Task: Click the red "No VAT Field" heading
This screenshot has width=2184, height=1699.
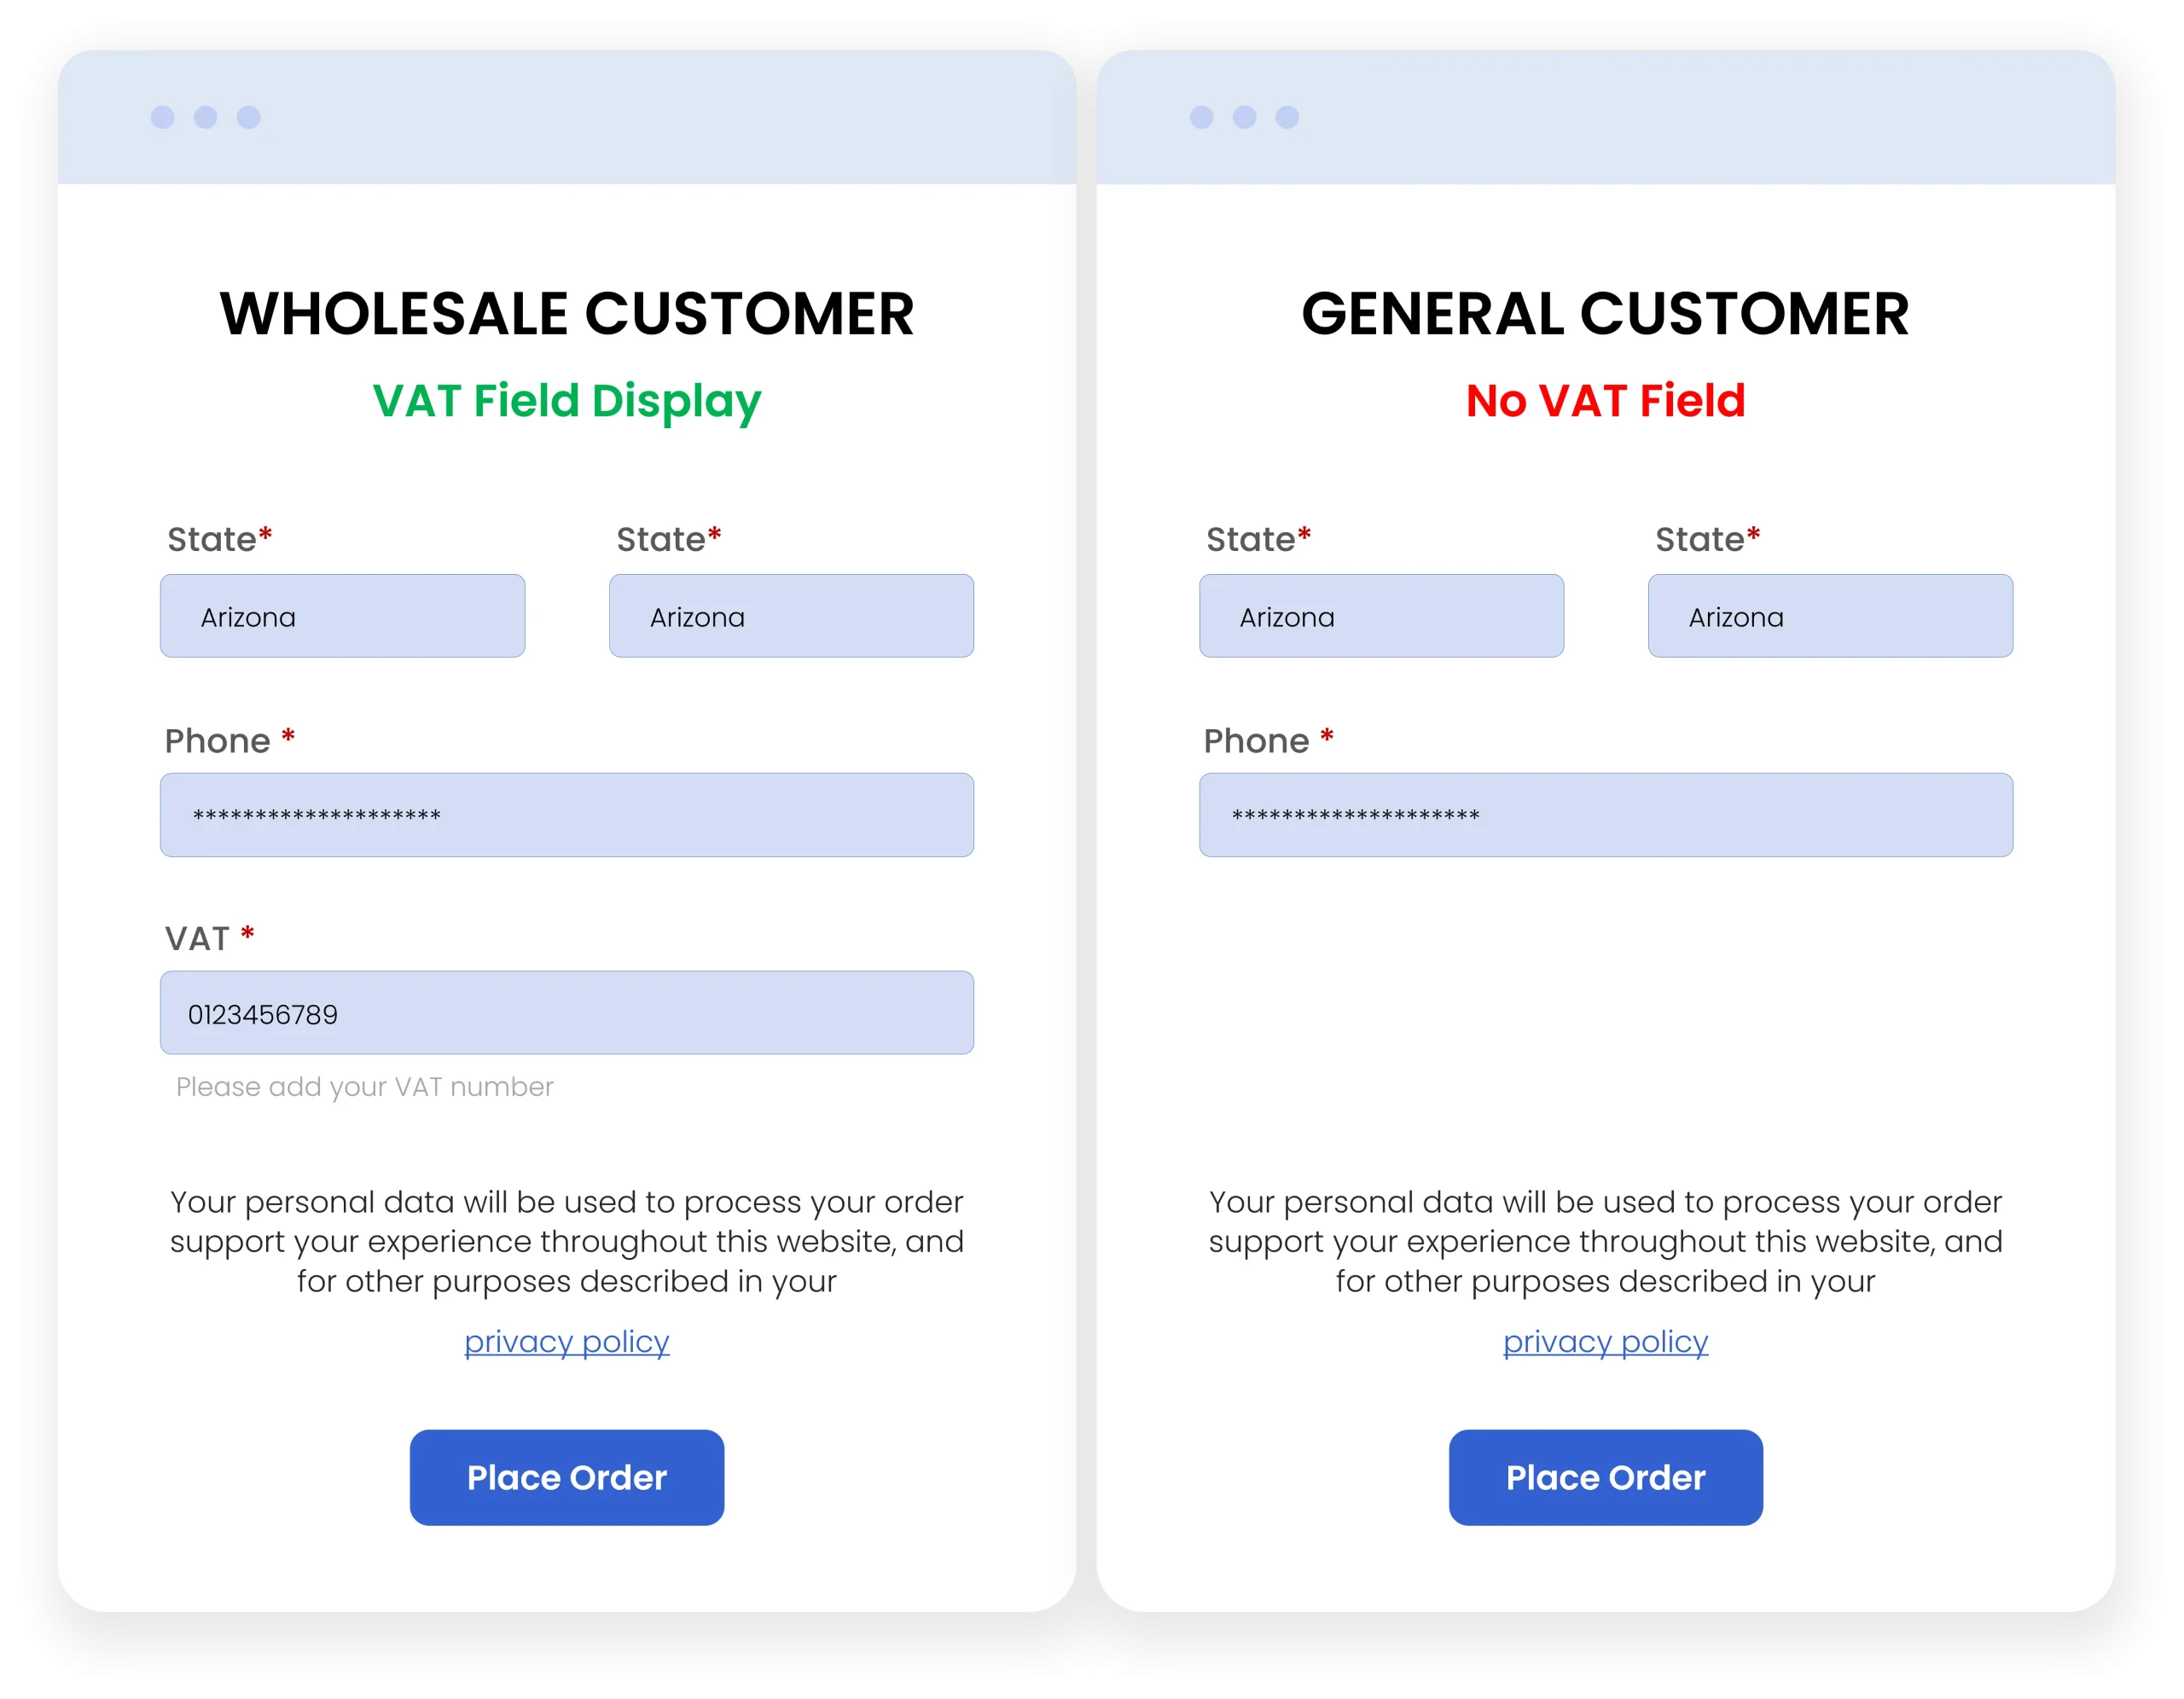Action: (x=1605, y=401)
